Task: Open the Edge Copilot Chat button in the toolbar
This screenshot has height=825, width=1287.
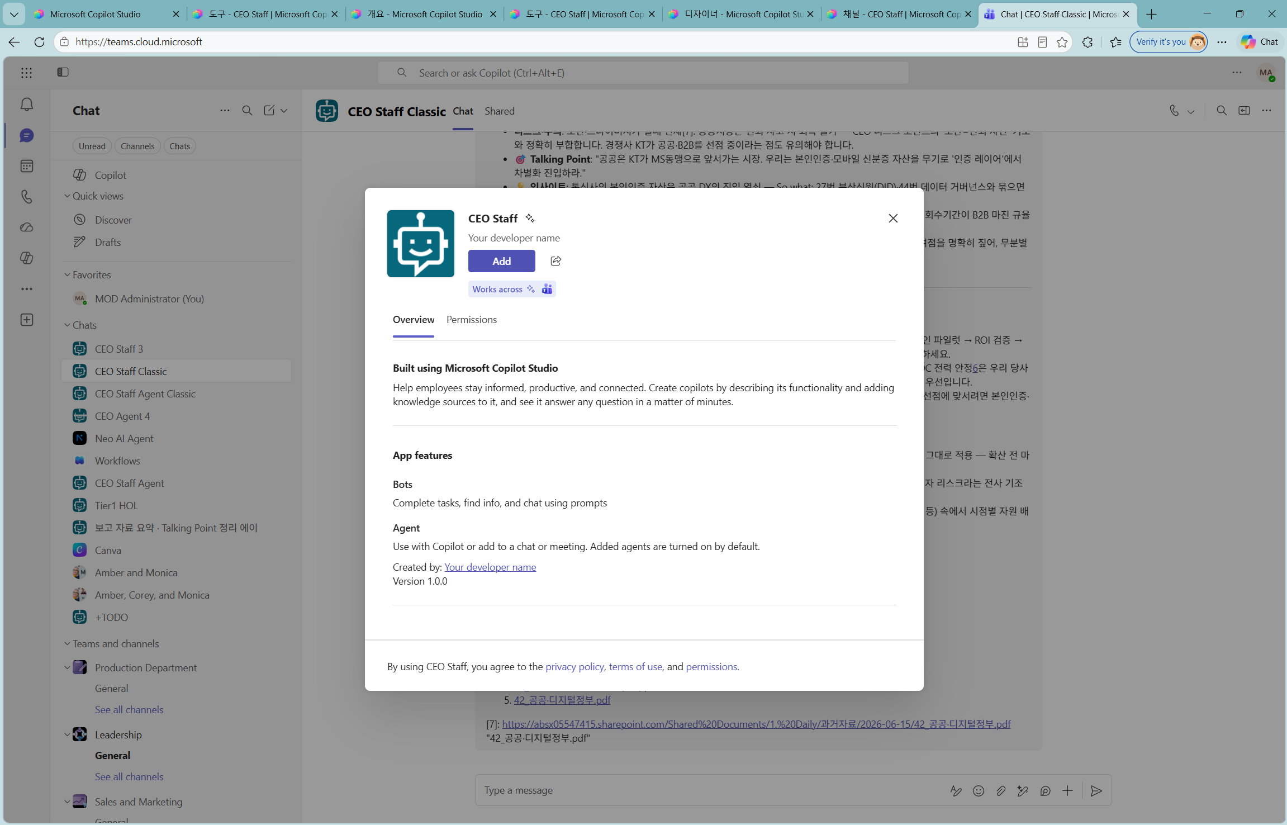Action: click(1260, 42)
